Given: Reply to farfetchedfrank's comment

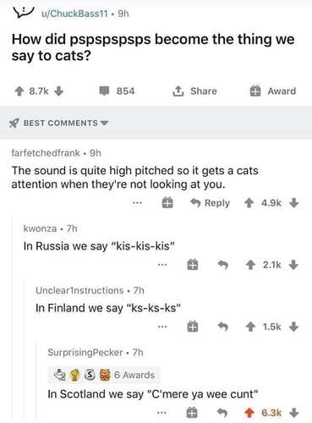Looking at the screenshot, I should tap(211, 203).
